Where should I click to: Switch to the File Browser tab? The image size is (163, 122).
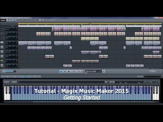tap(11, 77)
